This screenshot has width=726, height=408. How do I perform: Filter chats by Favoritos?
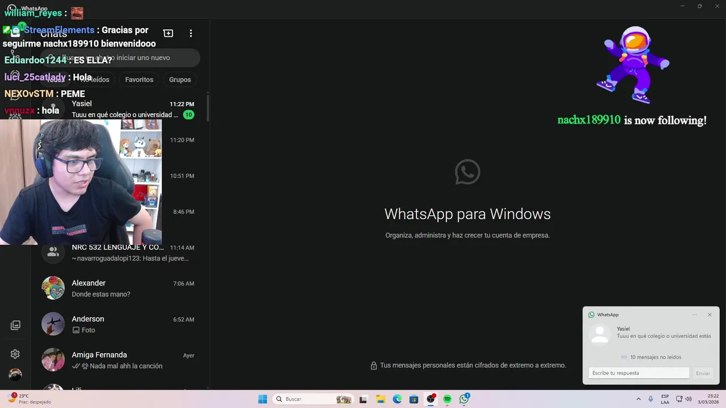coord(139,80)
